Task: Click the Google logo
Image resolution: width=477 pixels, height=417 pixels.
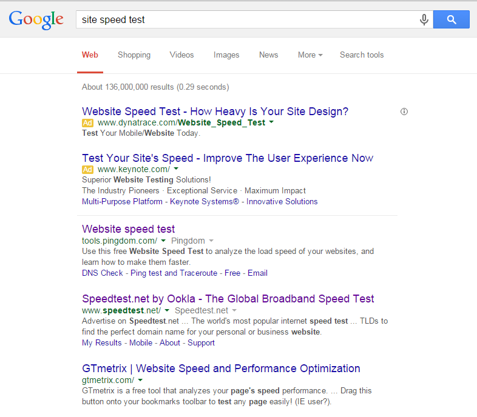Action: 36,20
